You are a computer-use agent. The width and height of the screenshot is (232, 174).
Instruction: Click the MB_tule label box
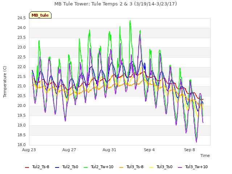(40, 15)
